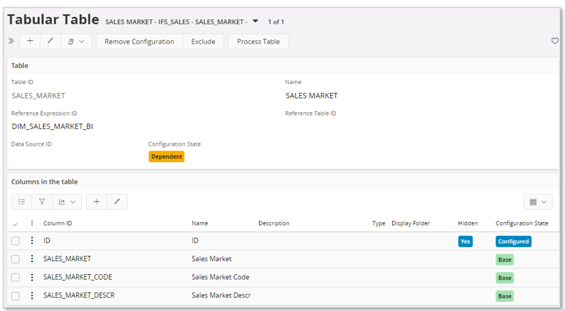The width and height of the screenshot is (565, 311).
Task: Click the blue Configured state badge
Action: (x=513, y=241)
